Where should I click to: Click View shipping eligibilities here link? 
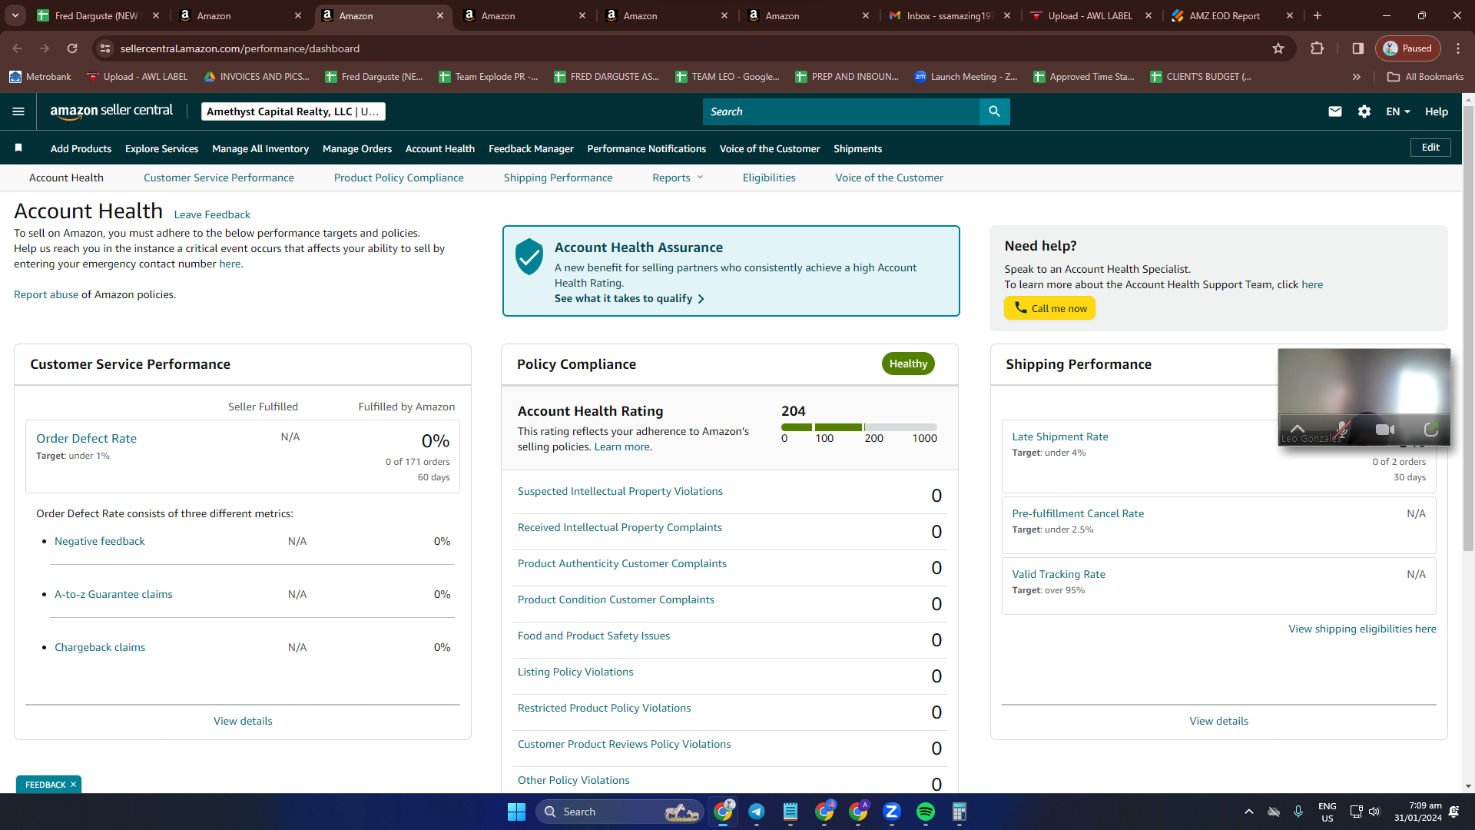(1362, 629)
